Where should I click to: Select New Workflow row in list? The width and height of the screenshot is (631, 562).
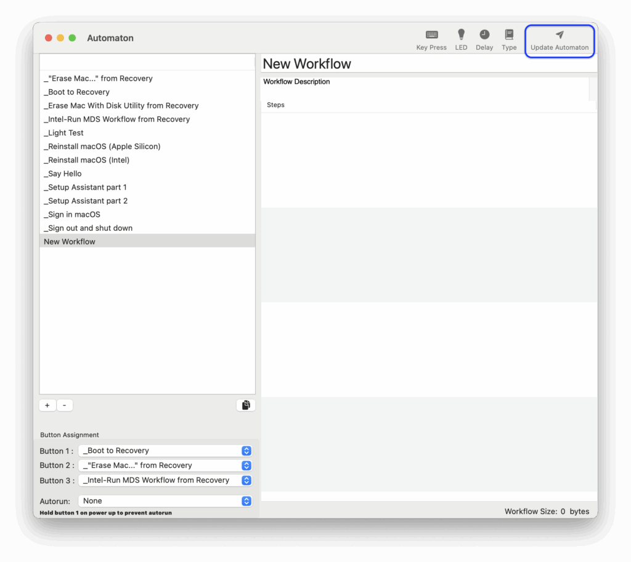point(147,241)
